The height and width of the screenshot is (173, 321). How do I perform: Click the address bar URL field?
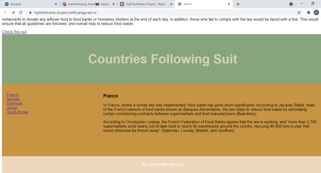click(164, 12)
